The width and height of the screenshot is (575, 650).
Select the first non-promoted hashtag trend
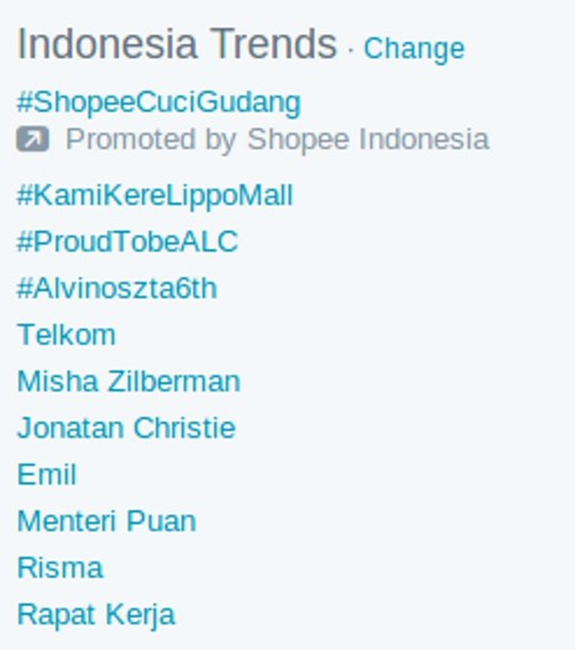point(155,196)
